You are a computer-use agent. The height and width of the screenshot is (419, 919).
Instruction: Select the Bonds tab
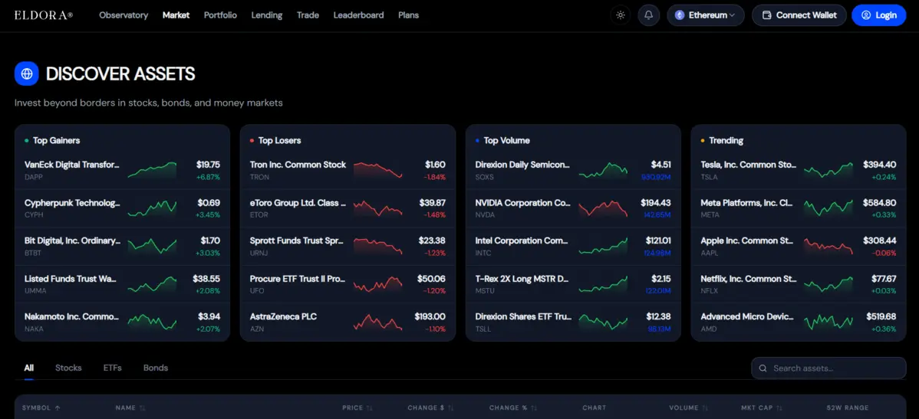[x=156, y=368]
